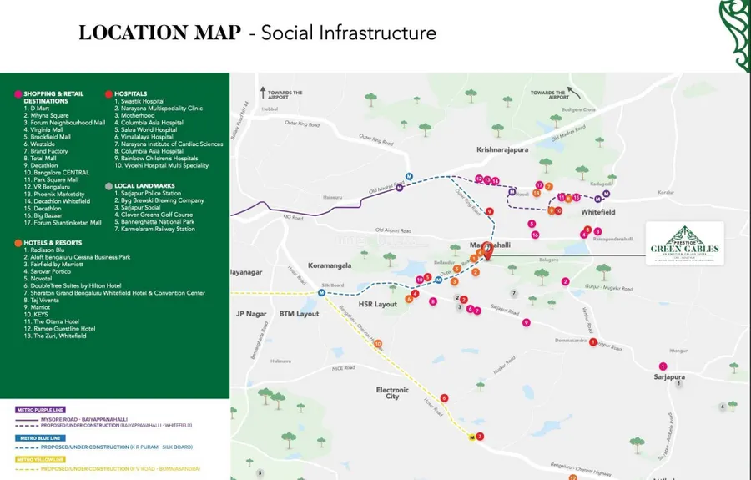Viewport: 751px width, 480px height.
Task: Click the red Hospitals legend dot
Action: tap(108, 94)
